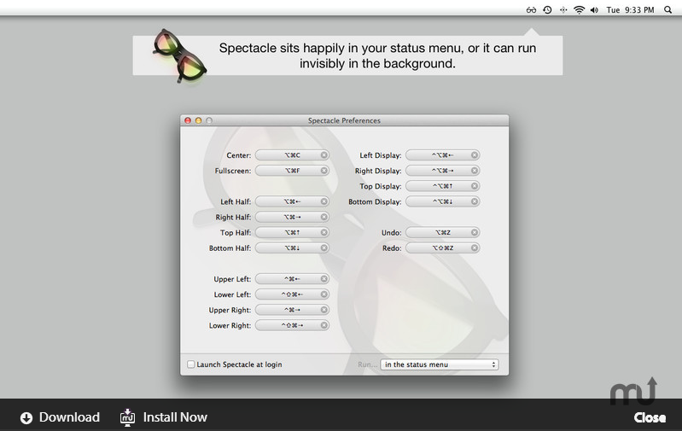Clear the Upper Left shortcut
This screenshot has width=682, height=431.
(324, 279)
